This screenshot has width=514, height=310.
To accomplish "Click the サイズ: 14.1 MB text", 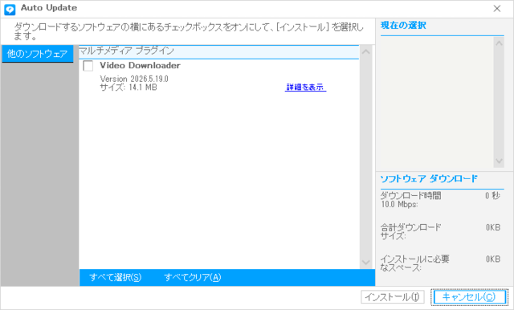I will pyautogui.click(x=128, y=88).
